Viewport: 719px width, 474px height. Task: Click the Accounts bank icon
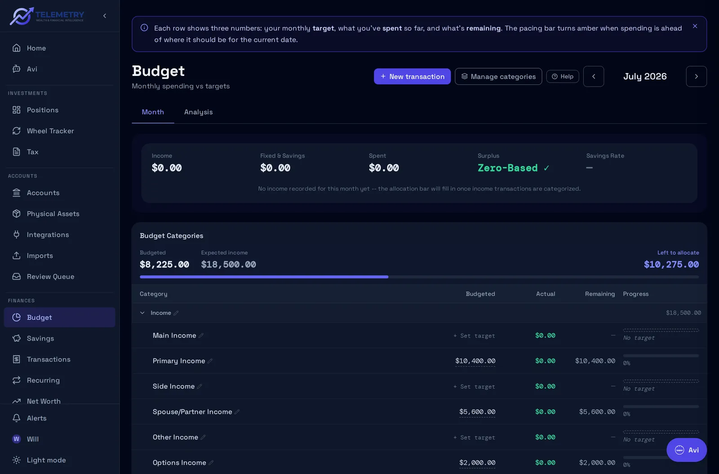17,193
